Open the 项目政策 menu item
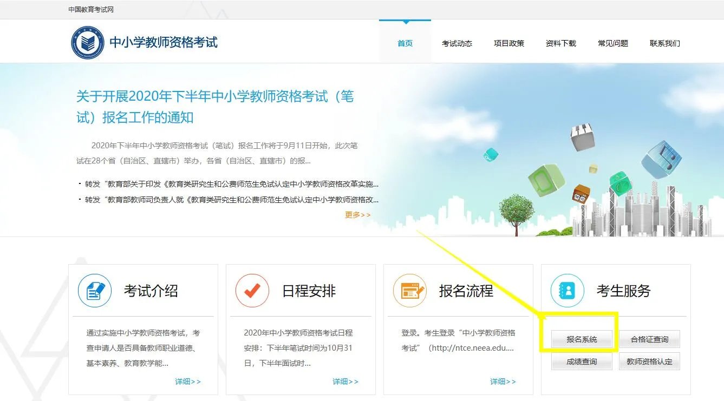 click(509, 43)
